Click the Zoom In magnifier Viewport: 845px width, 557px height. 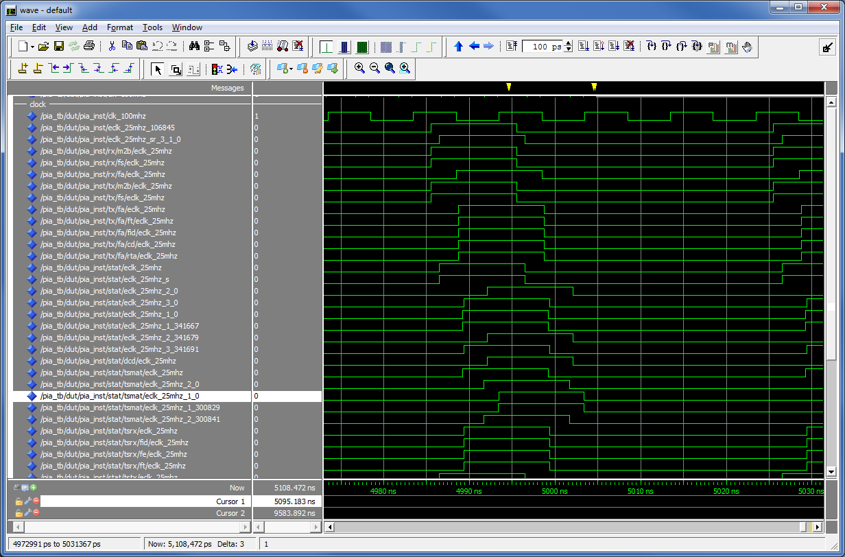(359, 68)
